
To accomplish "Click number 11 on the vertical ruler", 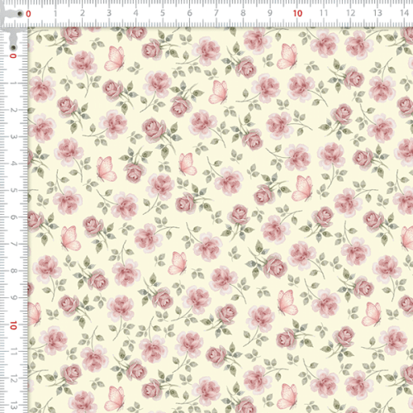I will coord(13,352).
